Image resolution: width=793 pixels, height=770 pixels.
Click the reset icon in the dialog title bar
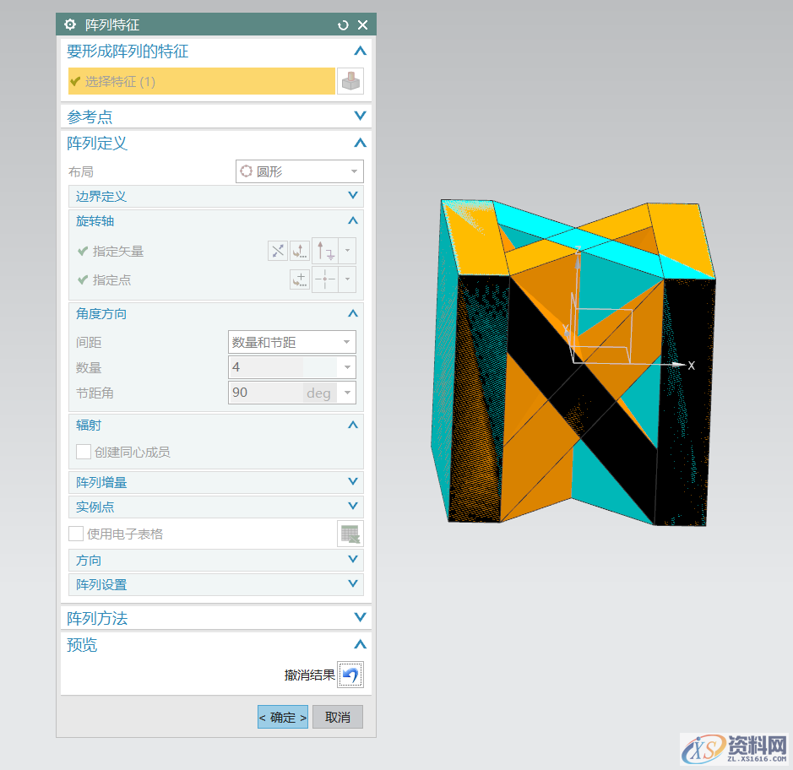[342, 24]
